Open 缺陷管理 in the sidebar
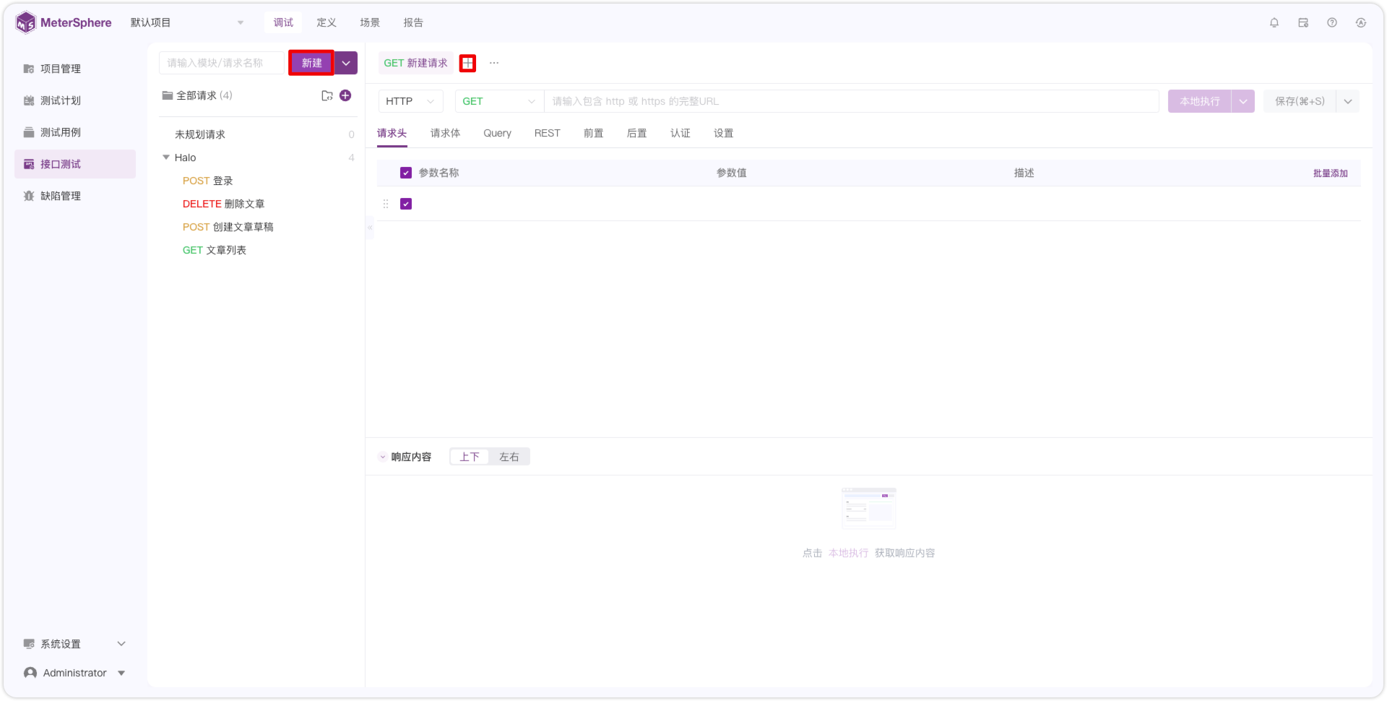This screenshot has width=1387, height=701. (x=75, y=196)
